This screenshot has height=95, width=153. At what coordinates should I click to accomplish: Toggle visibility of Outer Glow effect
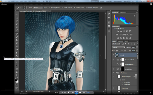pos(122,85)
